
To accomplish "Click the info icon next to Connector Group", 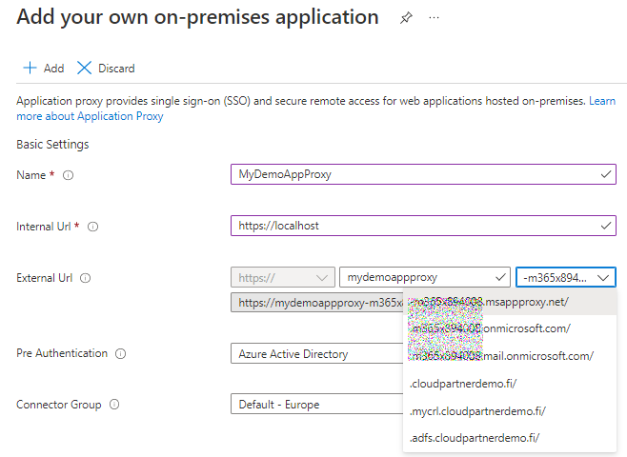I will (x=114, y=405).
